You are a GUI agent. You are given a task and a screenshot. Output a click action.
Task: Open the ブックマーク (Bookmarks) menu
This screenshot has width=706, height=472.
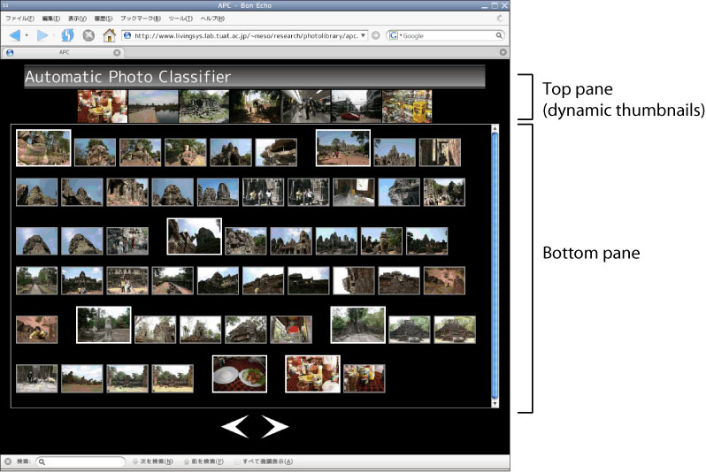tap(140, 18)
